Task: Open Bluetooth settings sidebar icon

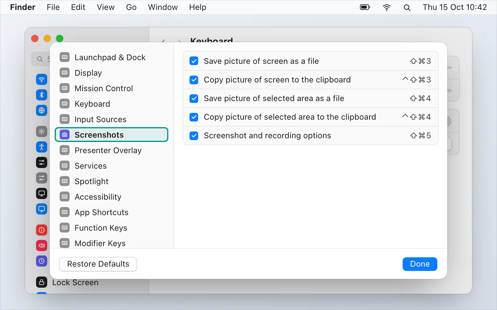Action: (42, 95)
